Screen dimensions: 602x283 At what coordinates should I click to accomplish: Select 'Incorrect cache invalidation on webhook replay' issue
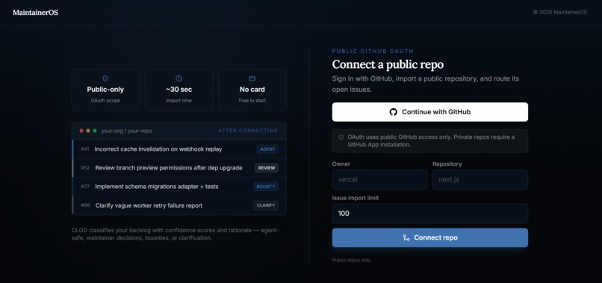point(158,149)
